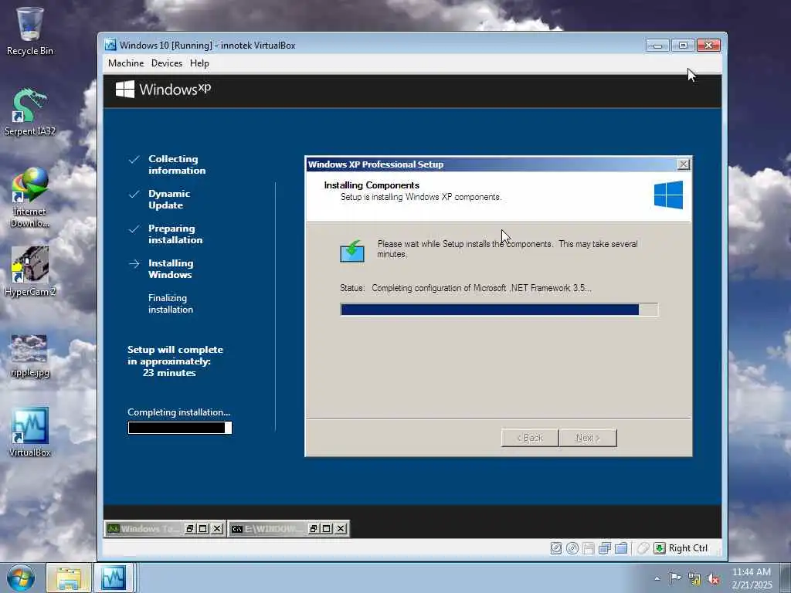791x593 pixels.
Task: Click the hard disk activity status icon
Action: (x=556, y=548)
